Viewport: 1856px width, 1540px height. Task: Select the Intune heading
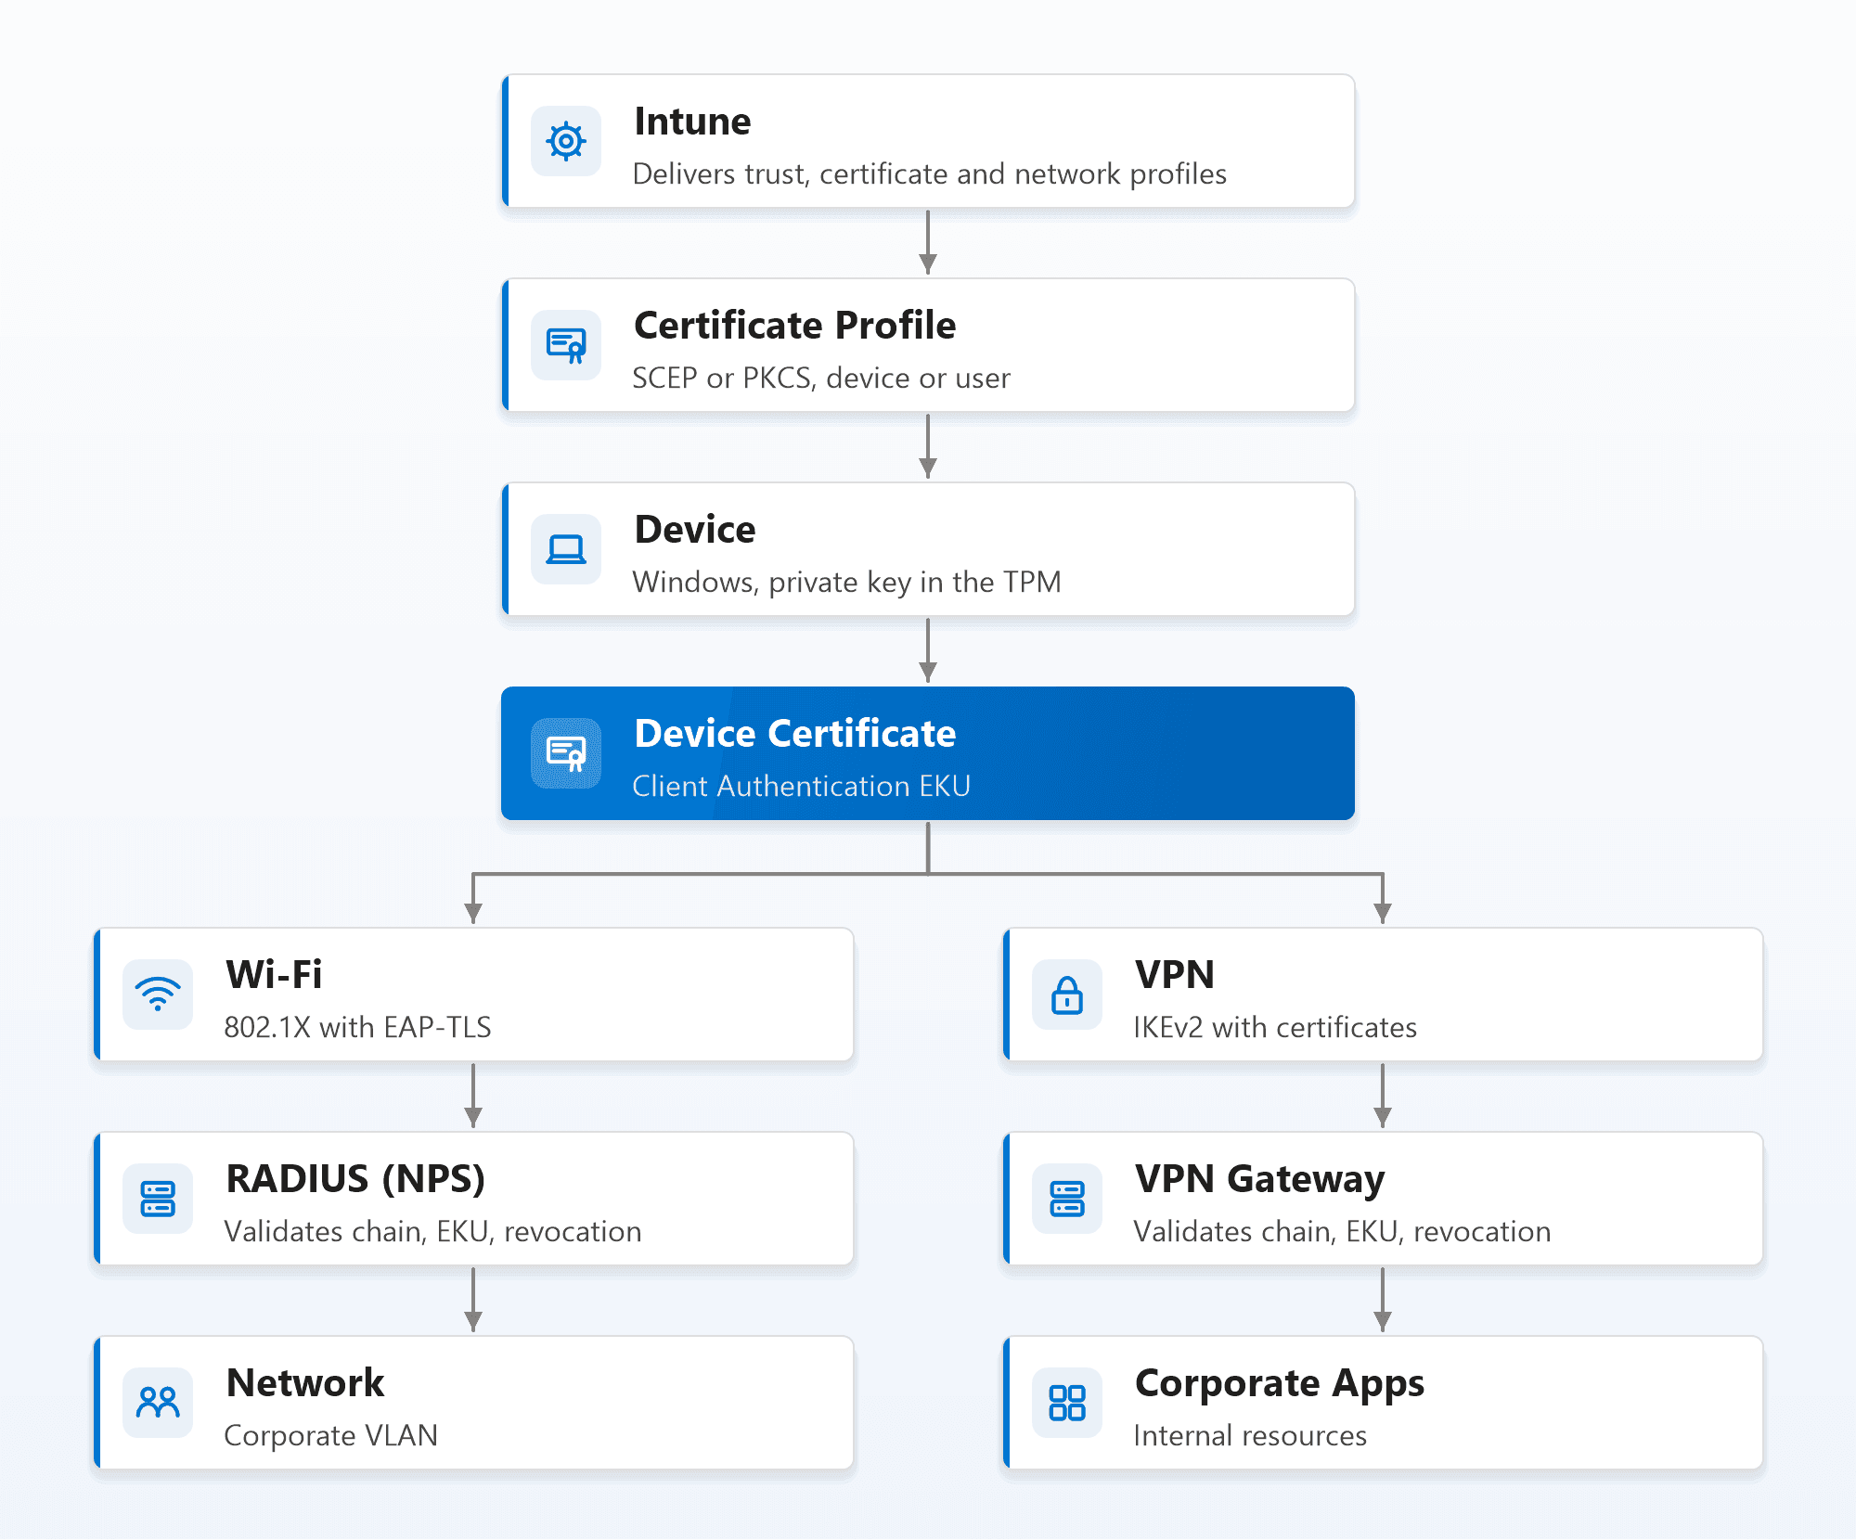[x=692, y=122]
